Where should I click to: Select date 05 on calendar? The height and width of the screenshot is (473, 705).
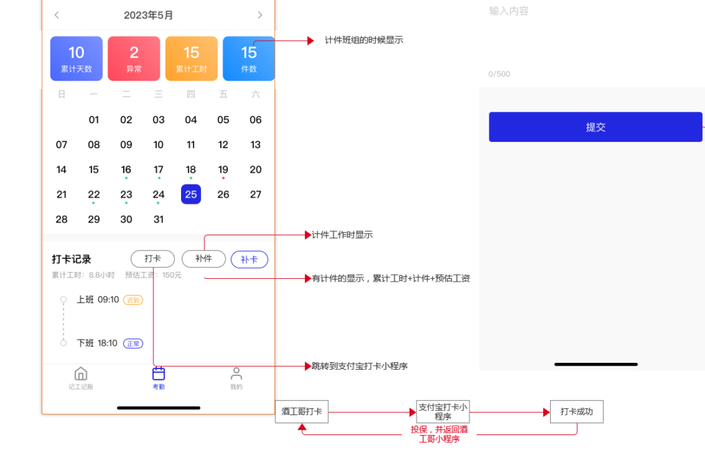[x=224, y=120]
